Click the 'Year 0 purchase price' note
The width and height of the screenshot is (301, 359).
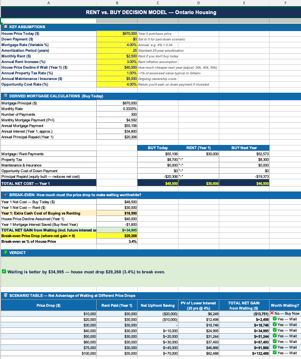click(x=155, y=34)
